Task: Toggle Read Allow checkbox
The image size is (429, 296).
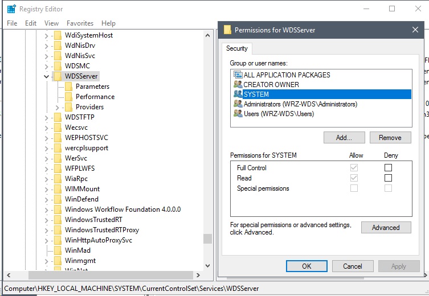Action: click(354, 178)
